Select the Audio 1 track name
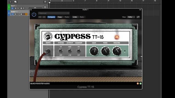 pyautogui.click(x=14, y=11)
